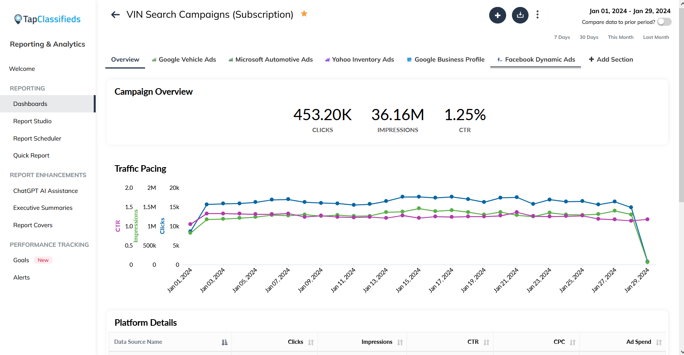Viewport: 684px width, 355px height.
Task: Open the Facebook Dynamic Ads tab
Action: [535, 60]
